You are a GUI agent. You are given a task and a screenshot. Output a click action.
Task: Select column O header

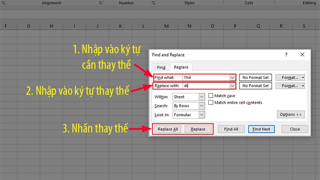point(212,26)
